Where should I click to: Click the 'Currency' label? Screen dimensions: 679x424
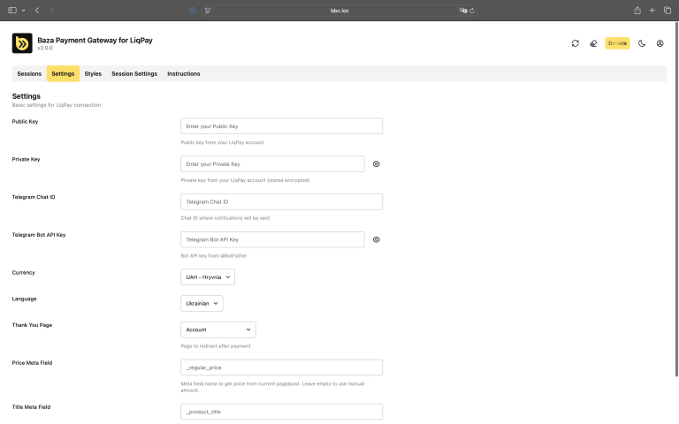click(x=23, y=273)
